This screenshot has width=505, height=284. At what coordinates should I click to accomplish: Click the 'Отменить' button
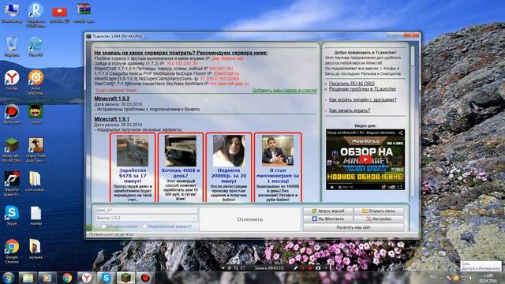pos(250,219)
